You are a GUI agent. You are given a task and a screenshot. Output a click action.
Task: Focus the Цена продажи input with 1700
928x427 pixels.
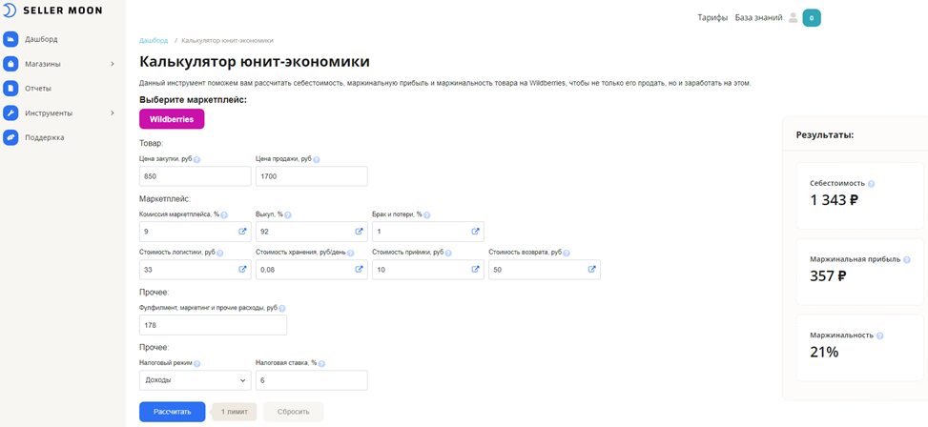click(x=311, y=176)
